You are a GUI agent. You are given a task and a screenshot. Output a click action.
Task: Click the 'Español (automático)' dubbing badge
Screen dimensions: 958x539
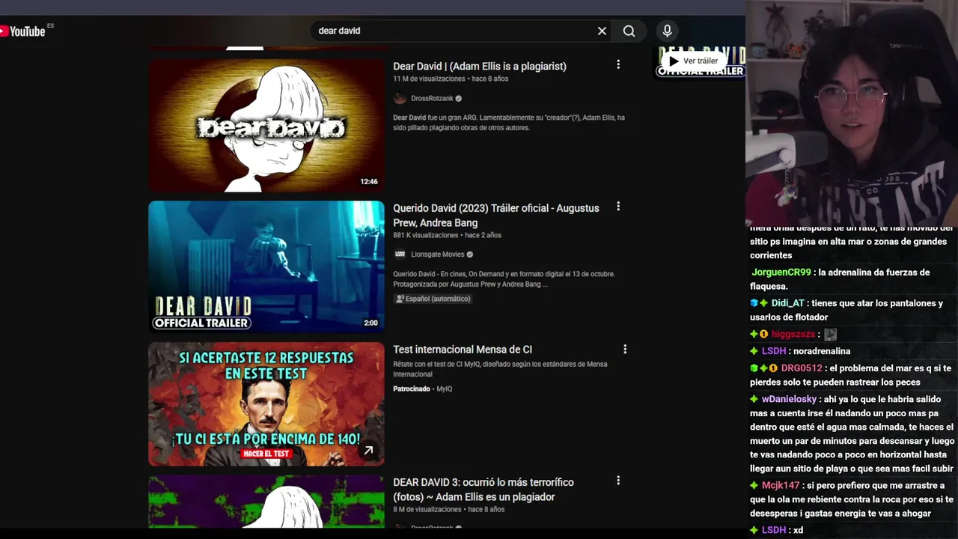(433, 299)
